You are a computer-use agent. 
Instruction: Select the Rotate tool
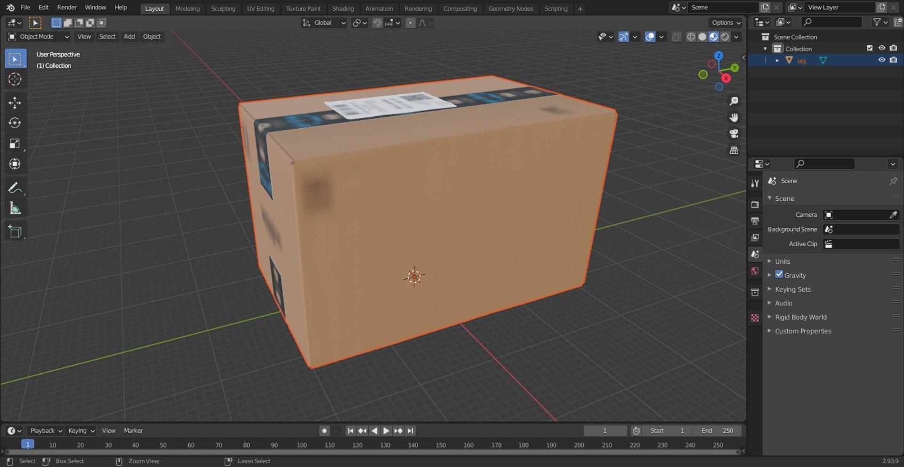point(15,123)
